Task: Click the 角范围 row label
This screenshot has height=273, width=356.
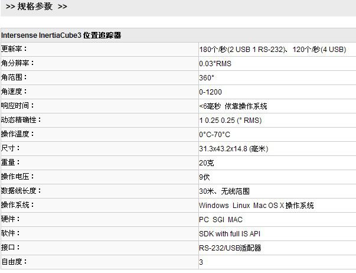Action: [x=15, y=77]
